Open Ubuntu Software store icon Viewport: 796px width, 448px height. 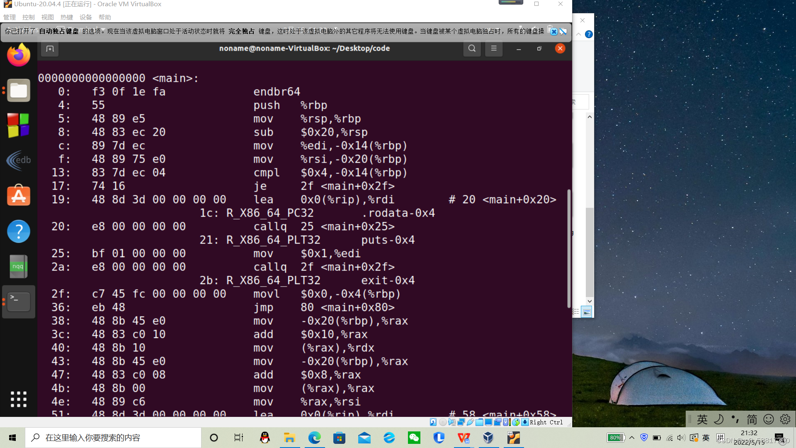(19, 195)
